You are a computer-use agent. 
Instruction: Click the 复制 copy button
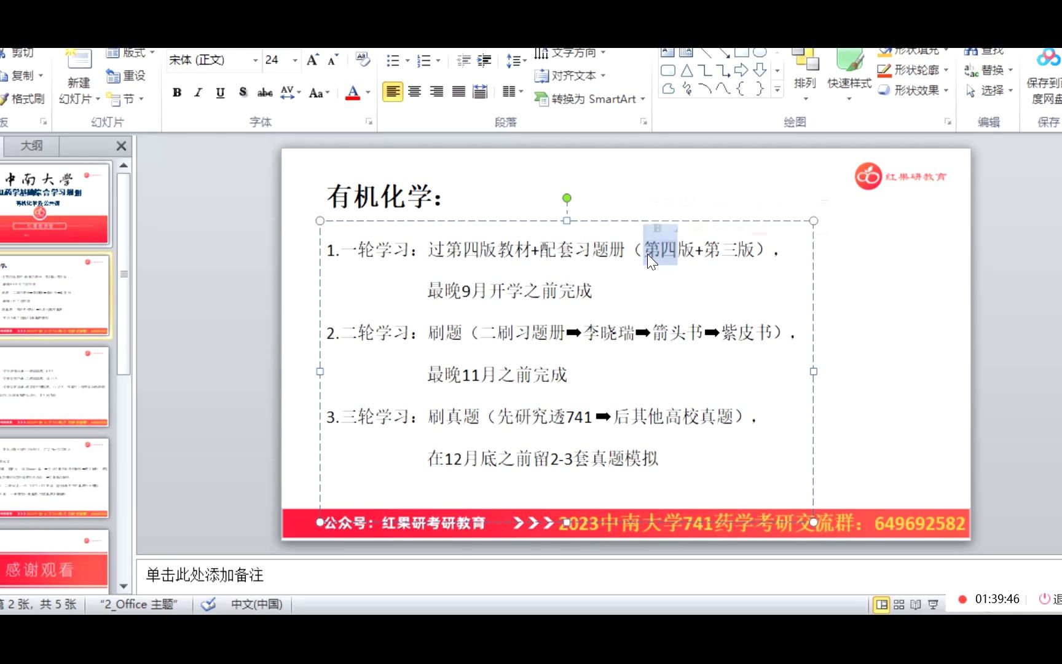point(22,76)
